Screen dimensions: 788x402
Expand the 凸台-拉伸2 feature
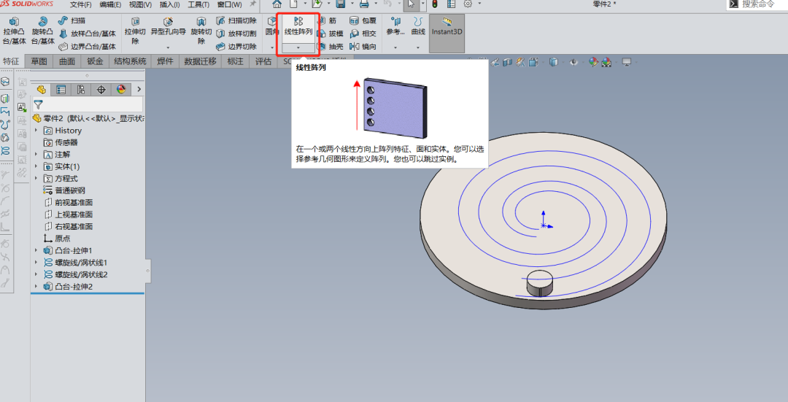pyautogui.click(x=36, y=287)
